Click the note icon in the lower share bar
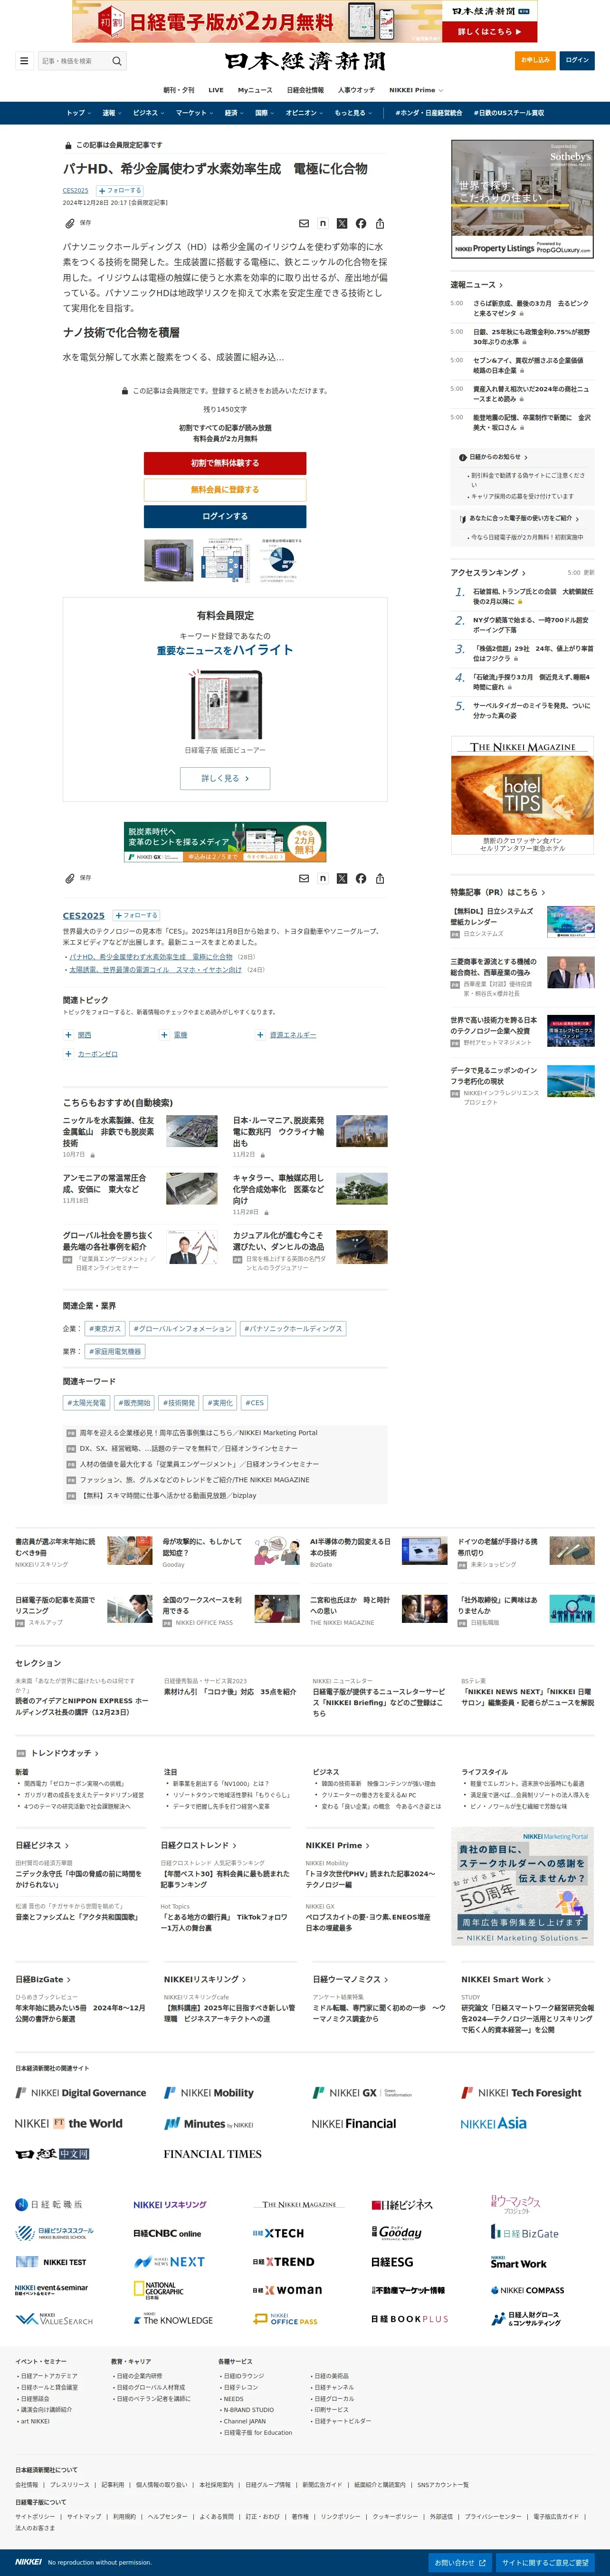The width and height of the screenshot is (610, 2576). point(322,878)
